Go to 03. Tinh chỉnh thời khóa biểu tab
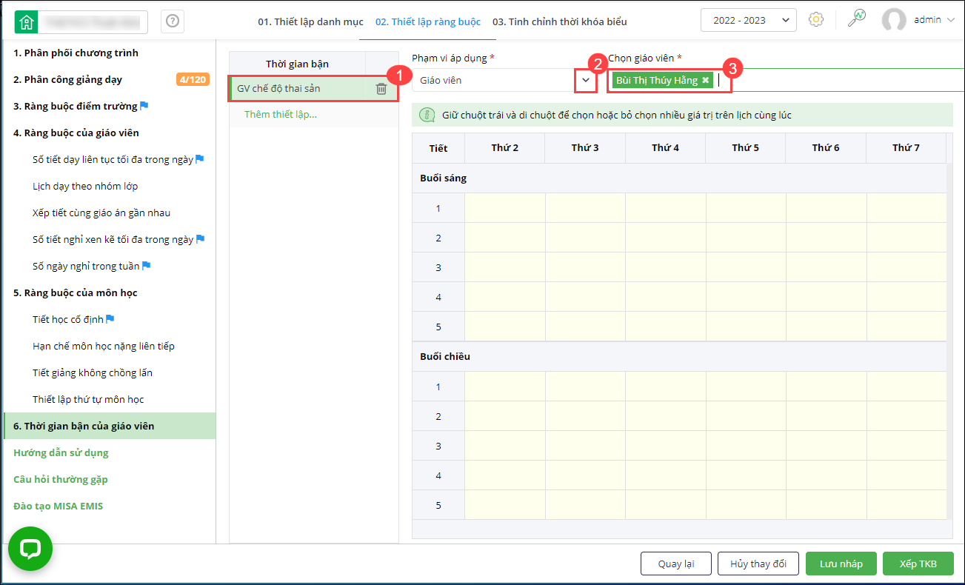 (560, 21)
